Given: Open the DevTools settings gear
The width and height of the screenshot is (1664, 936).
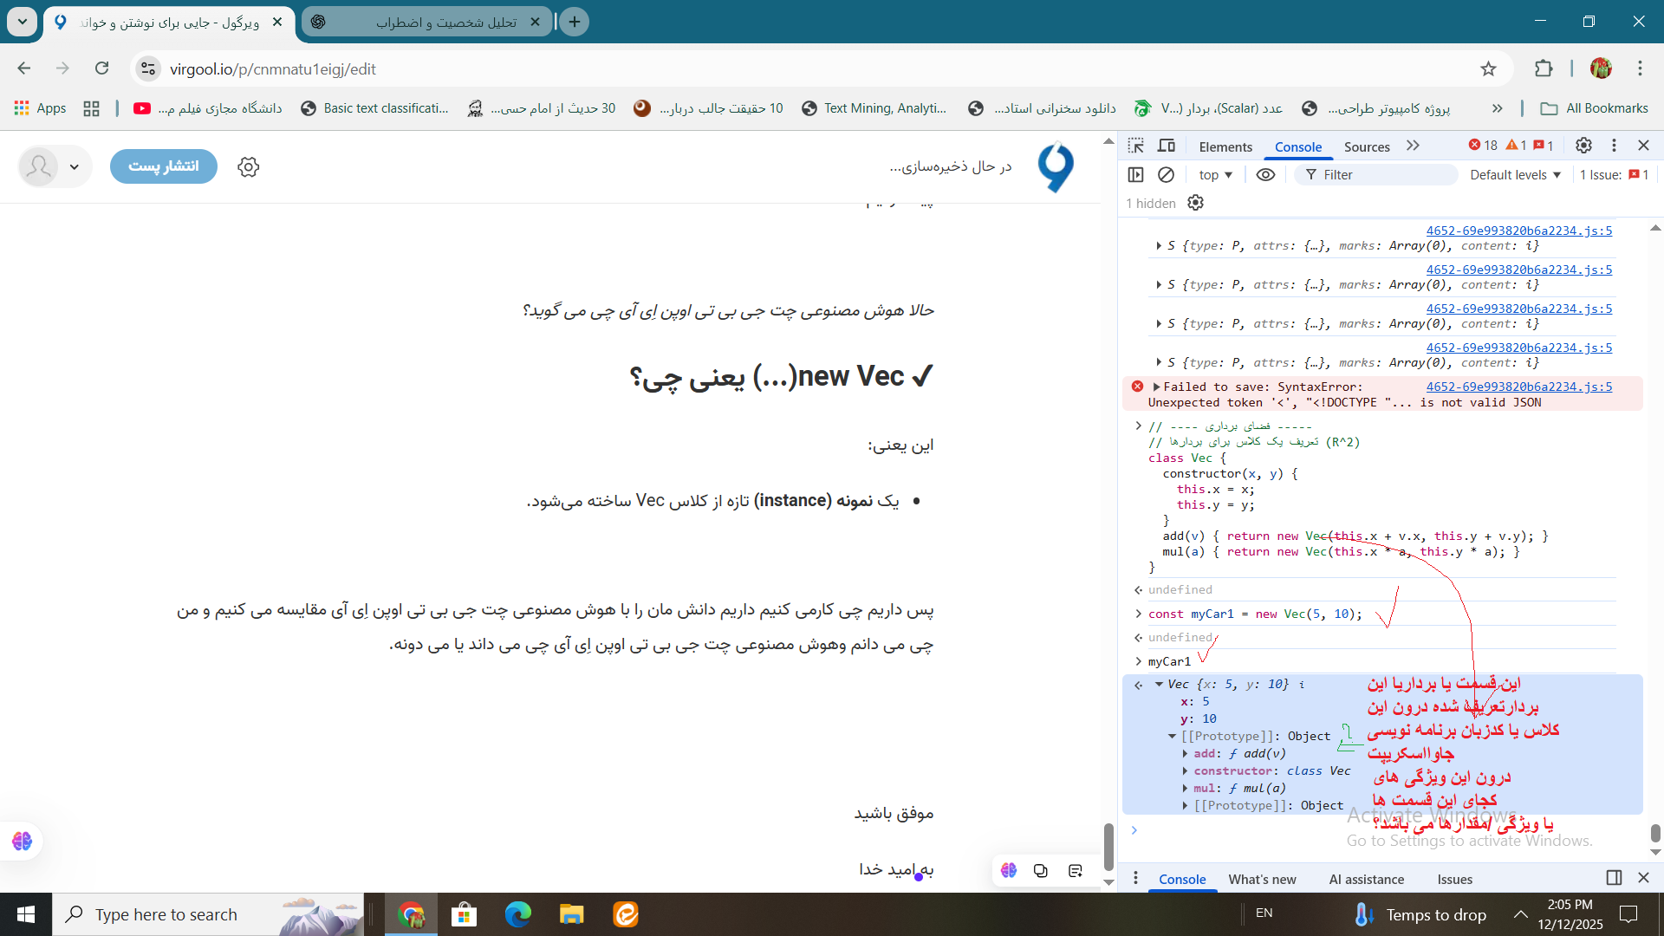Looking at the screenshot, I should [1583, 146].
